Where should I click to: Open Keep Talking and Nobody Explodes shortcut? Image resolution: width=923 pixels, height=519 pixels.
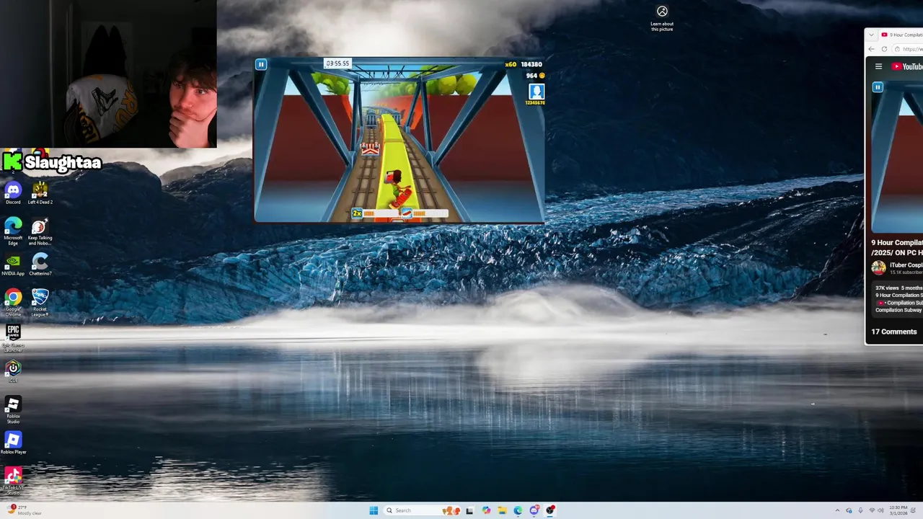[40, 231]
